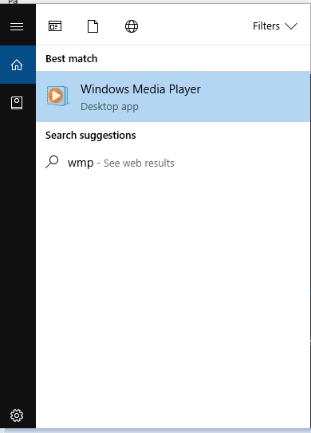
Task: Click the Desktop app subtitle text
Action: click(109, 107)
